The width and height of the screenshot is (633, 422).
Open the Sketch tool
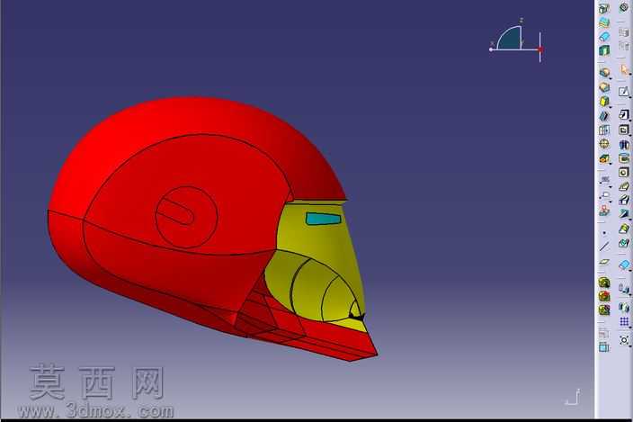pos(624,92)
